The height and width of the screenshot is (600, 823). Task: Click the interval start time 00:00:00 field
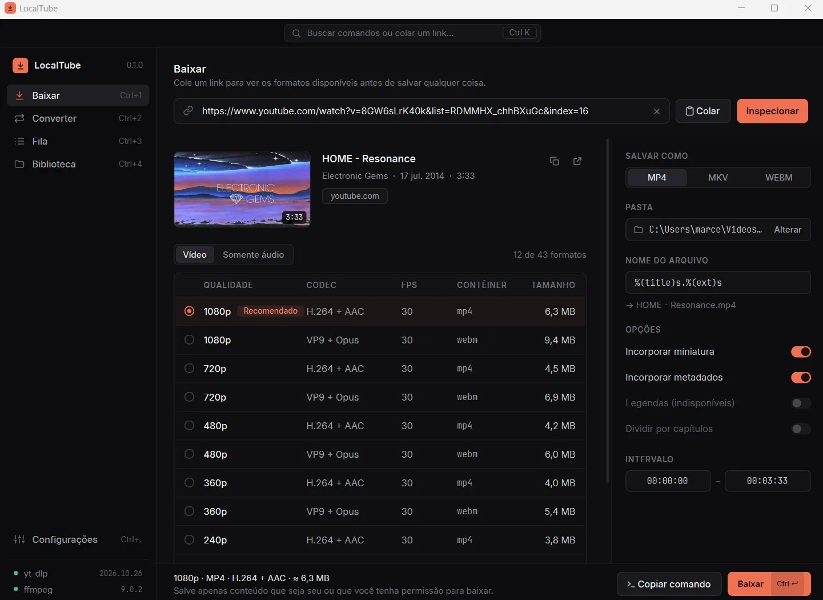[668, 481]
